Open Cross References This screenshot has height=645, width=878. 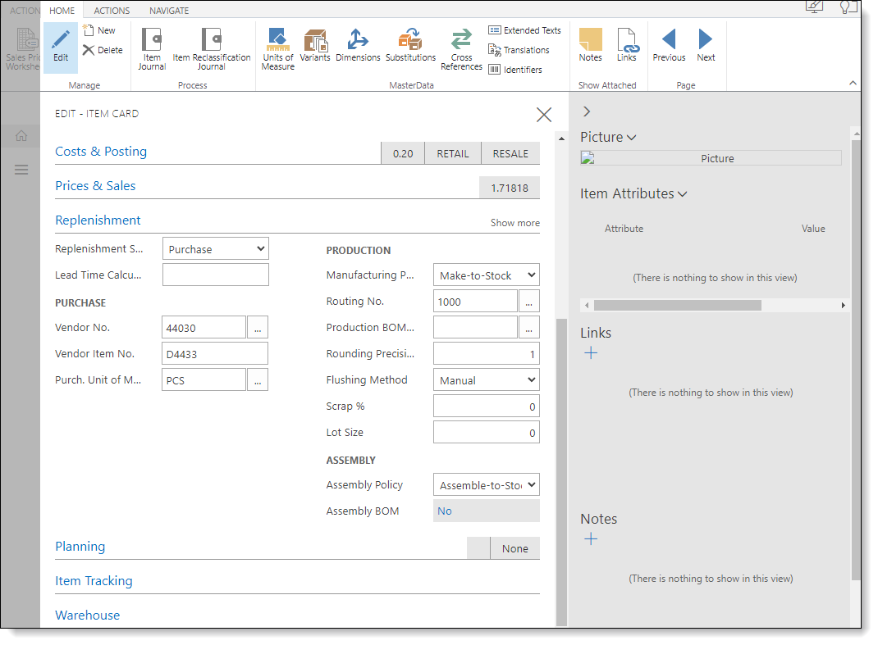click(461, 49)
